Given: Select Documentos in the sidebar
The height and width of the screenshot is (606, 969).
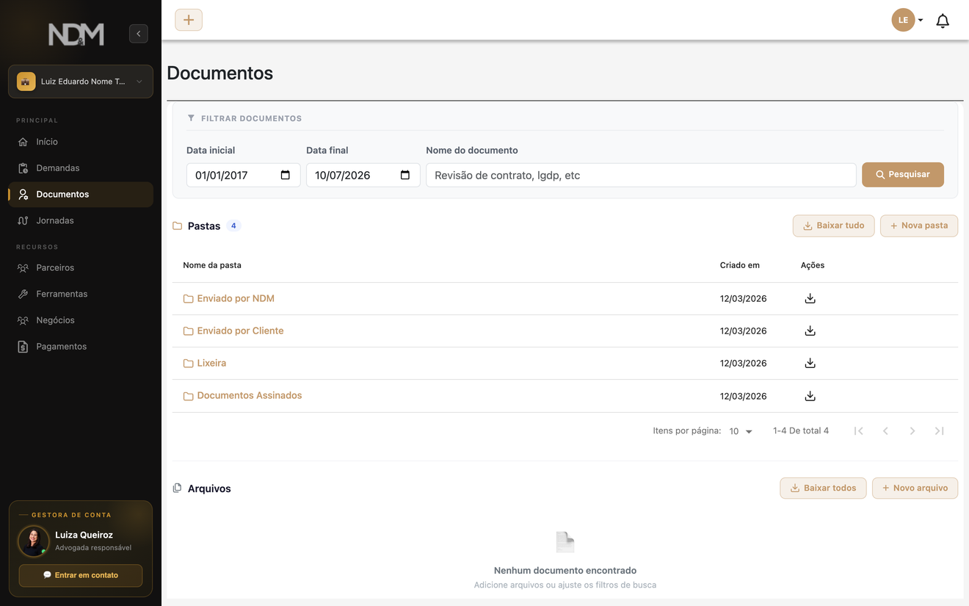Looking at the screenshot, I should pyautogui.click(x=81, y=195).
